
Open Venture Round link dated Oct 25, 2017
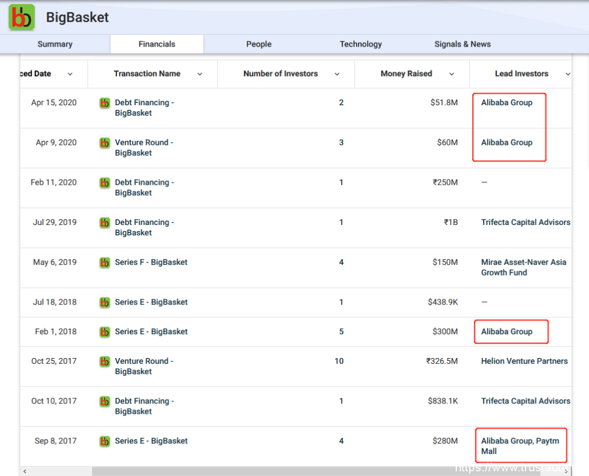[x=144, y=366]
